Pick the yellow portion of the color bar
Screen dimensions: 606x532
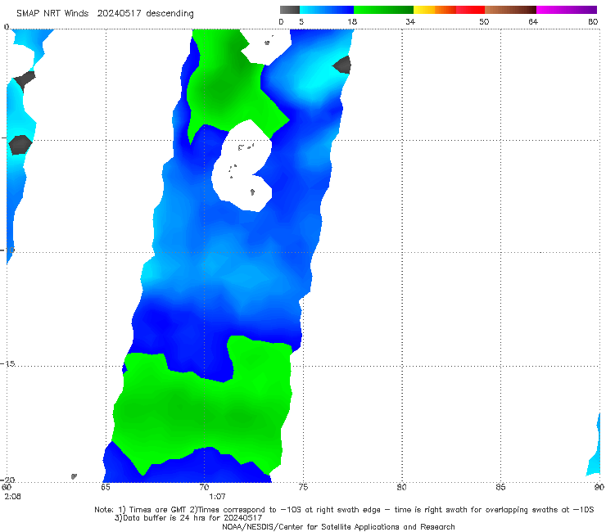(x=424, y=10)
